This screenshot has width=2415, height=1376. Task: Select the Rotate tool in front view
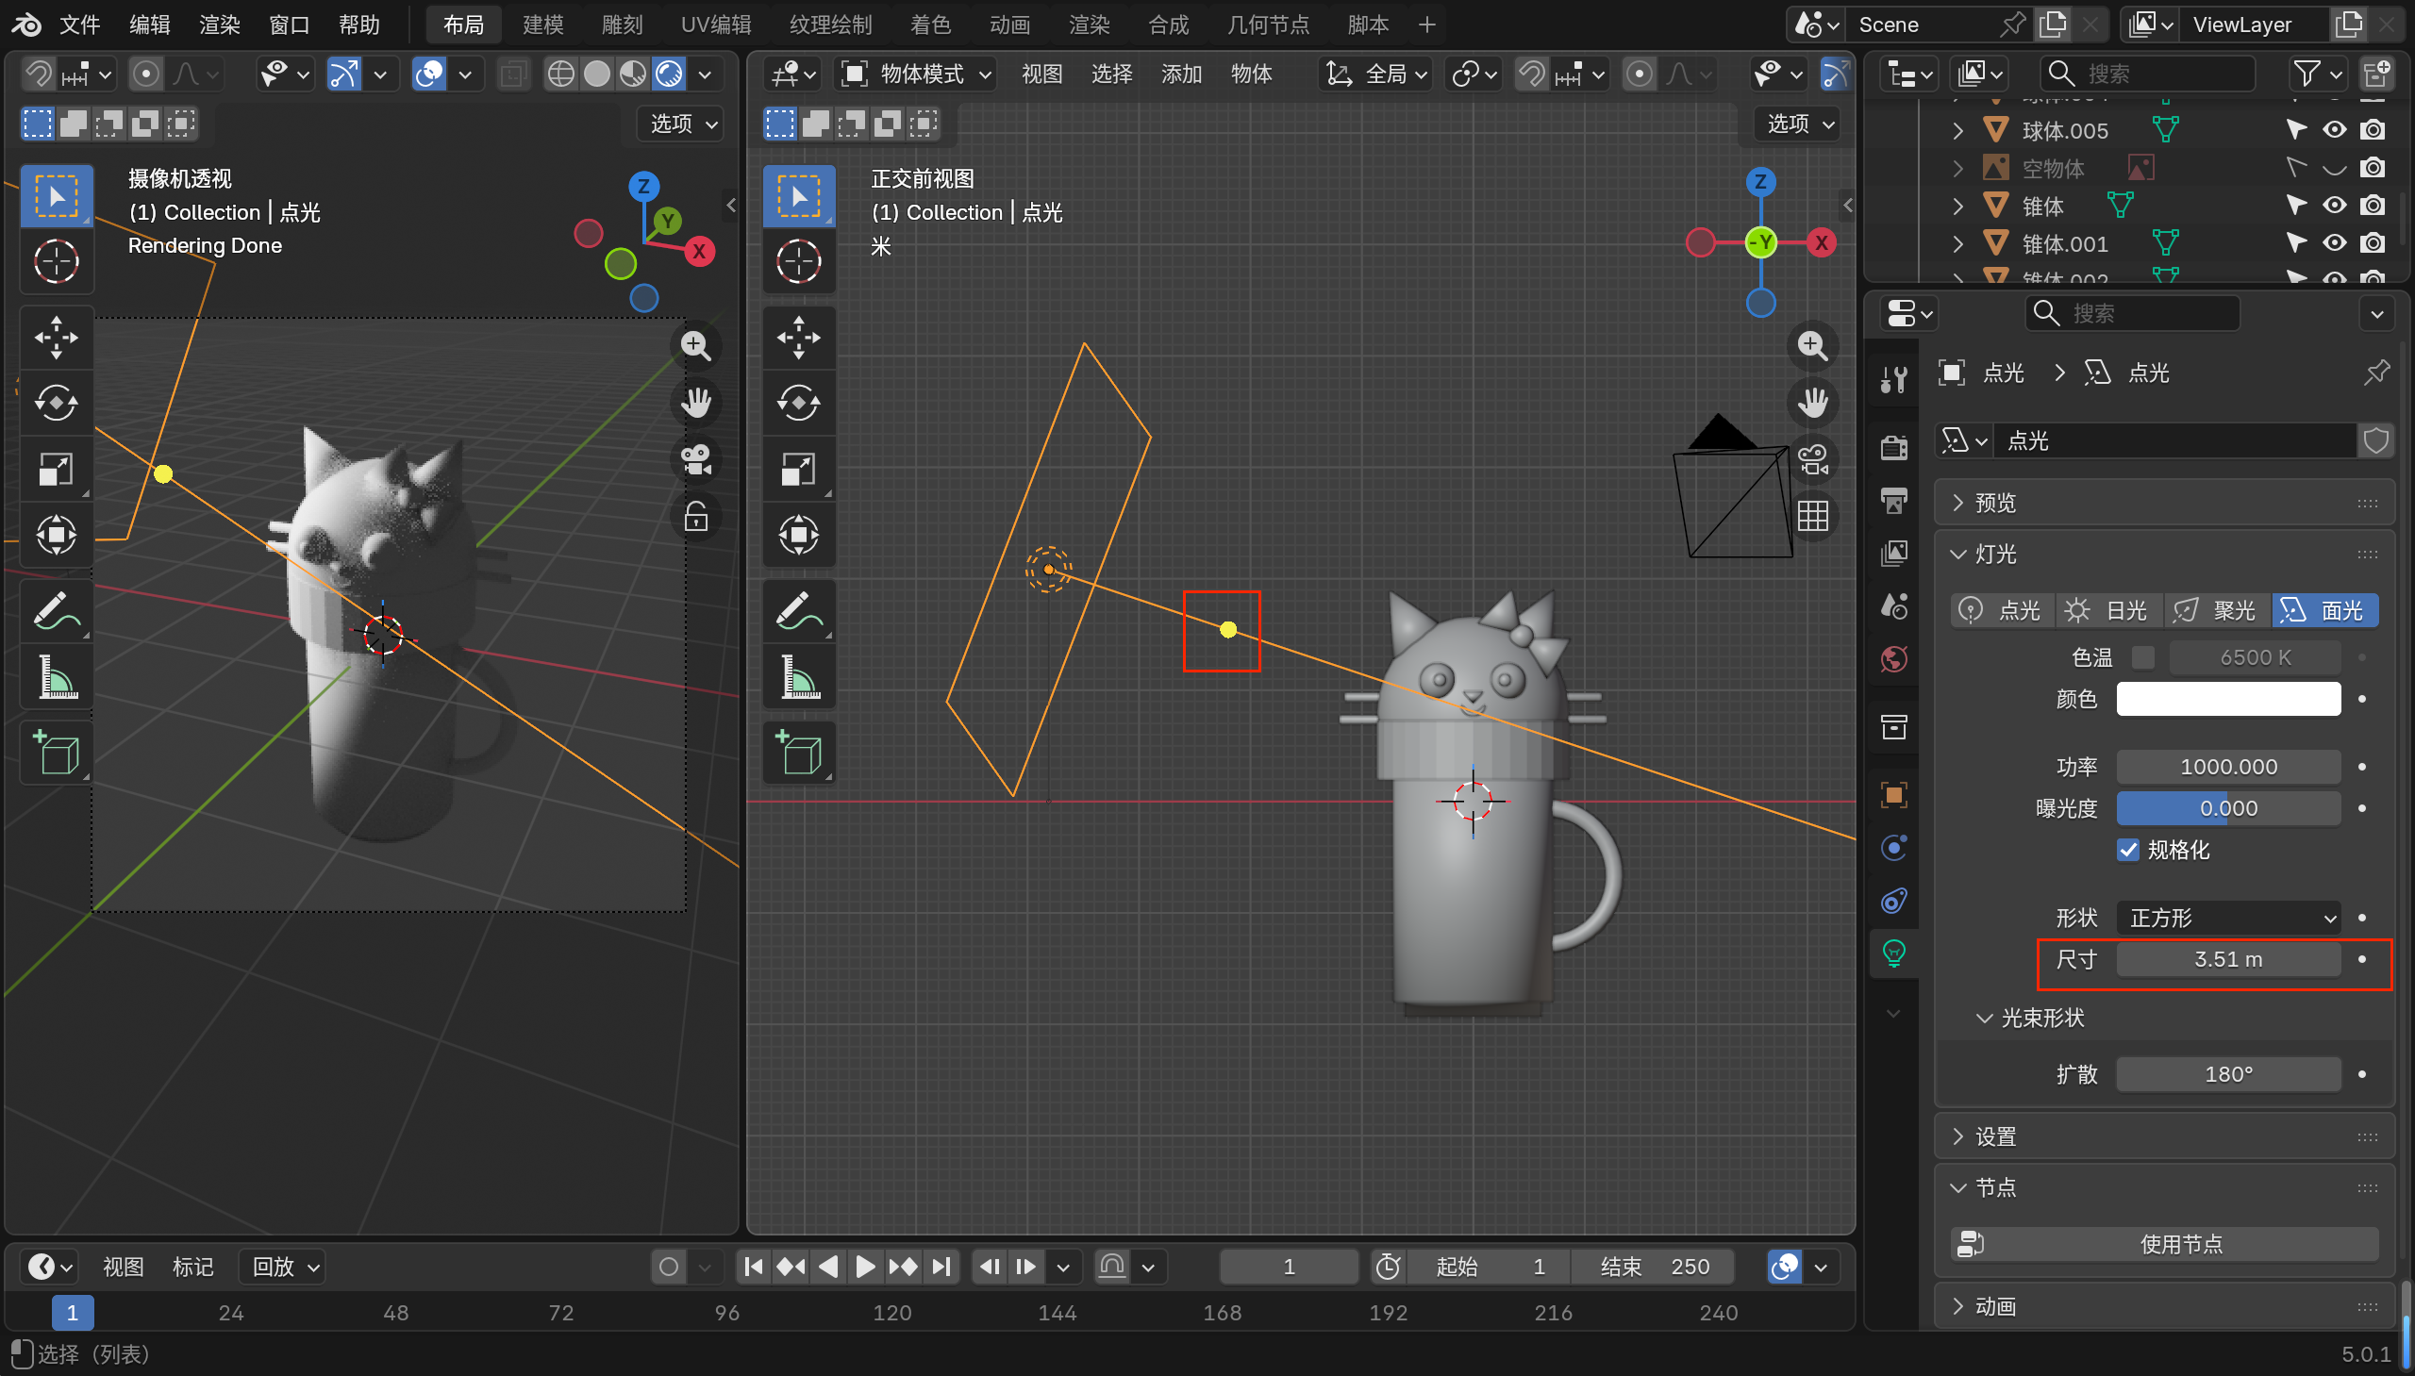(799, 403)
